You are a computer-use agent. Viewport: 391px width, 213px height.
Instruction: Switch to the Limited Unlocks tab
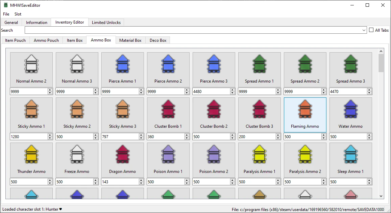tap(106, 22)
